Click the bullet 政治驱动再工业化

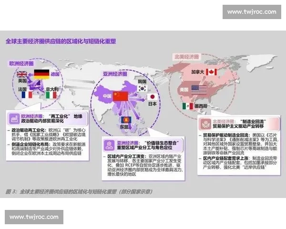coord(28,130)
